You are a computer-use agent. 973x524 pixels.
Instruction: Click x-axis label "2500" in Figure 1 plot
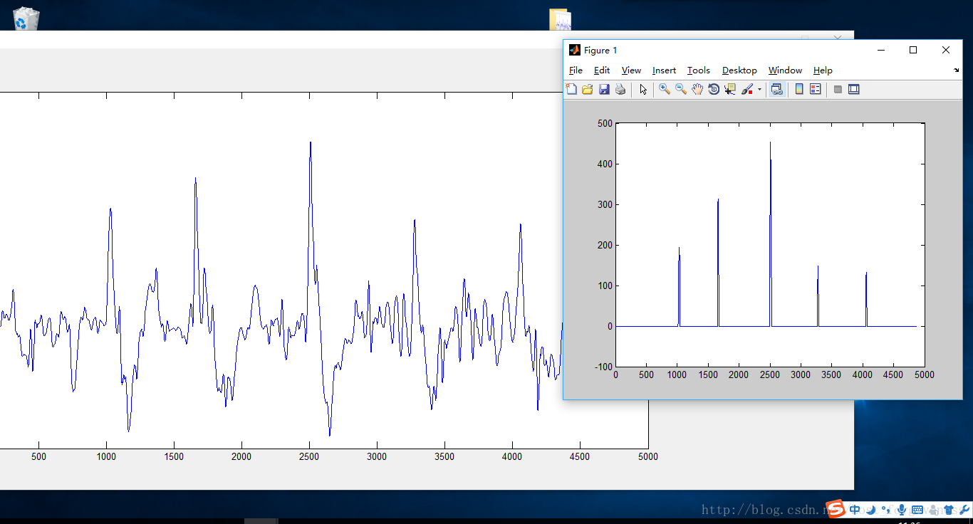[x=770, y=374]
